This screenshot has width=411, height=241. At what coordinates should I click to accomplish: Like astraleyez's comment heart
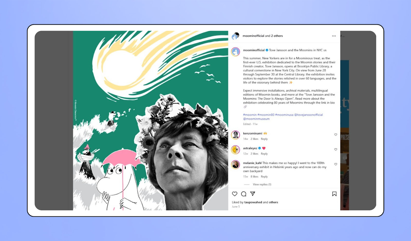coord(335,149)
